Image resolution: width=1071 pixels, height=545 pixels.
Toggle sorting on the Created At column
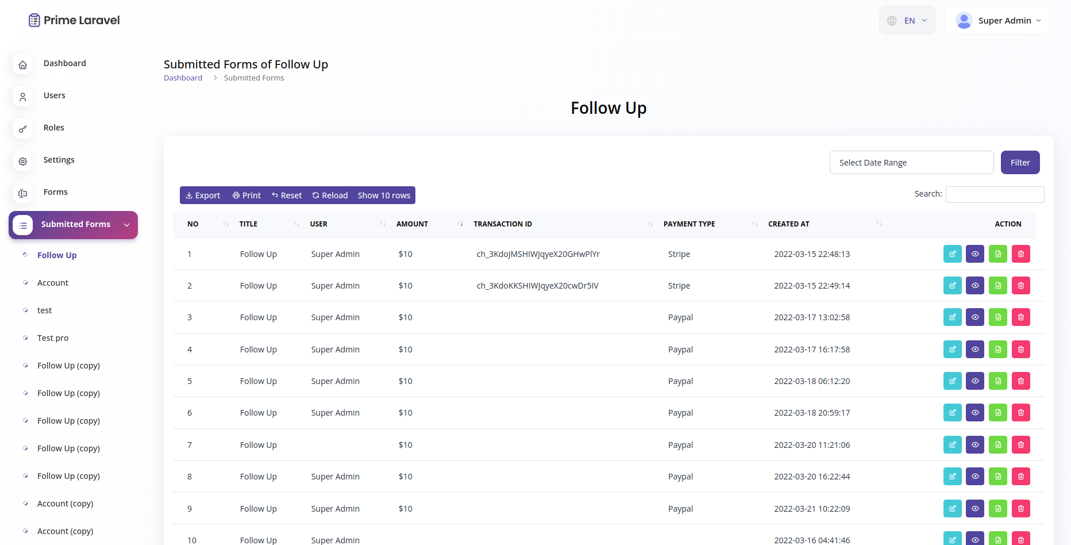[878, 224]
